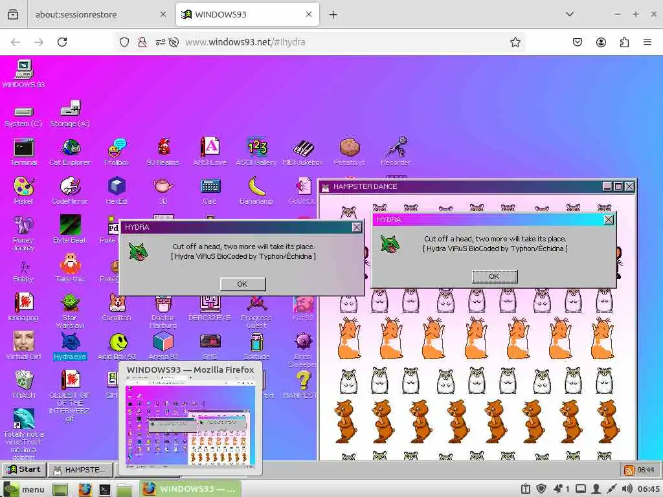
Task: Click the RSS feed icon in Windows 93 tray
Action: click(x=629, y=470)
